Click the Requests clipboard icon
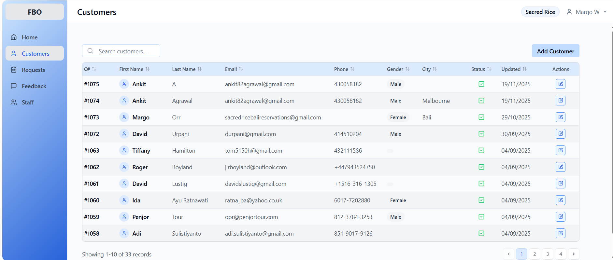The width and height of the screenshot is (613, 260). pos(14,70)
